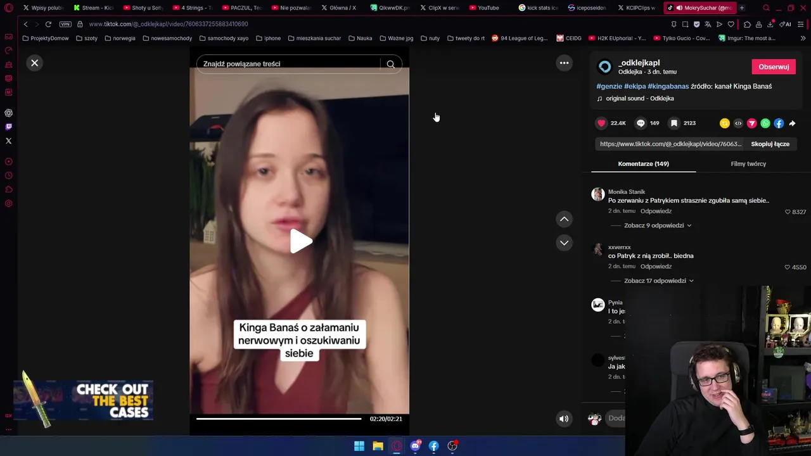Open more share options arrow
The width and height of the screenshot is (811, 456).
click(792, 123)
